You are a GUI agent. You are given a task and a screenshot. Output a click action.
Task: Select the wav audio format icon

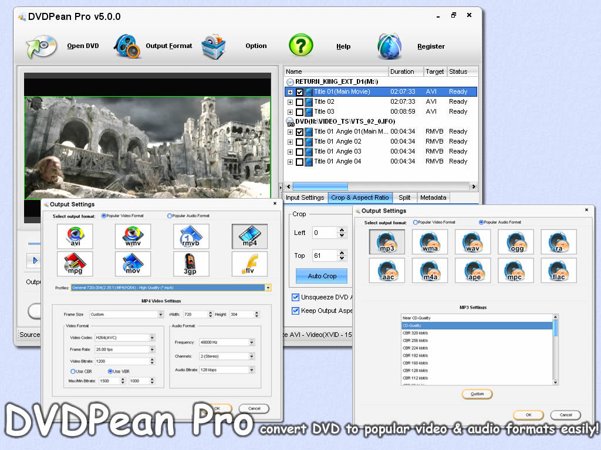pyautogui.click(x=472, y=242)
